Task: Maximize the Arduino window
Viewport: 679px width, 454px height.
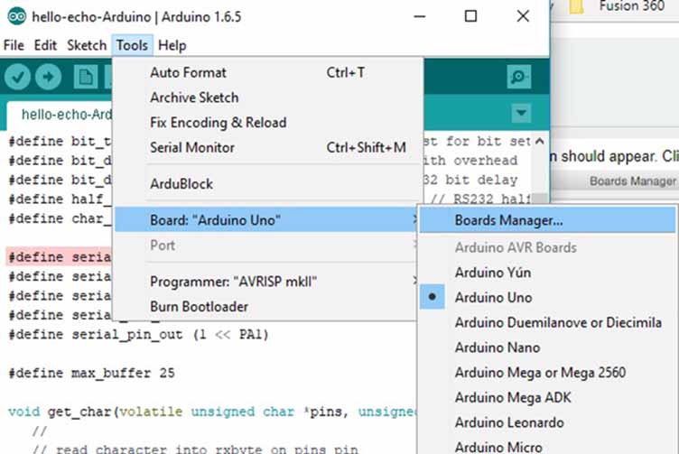Action: point(470,16)
